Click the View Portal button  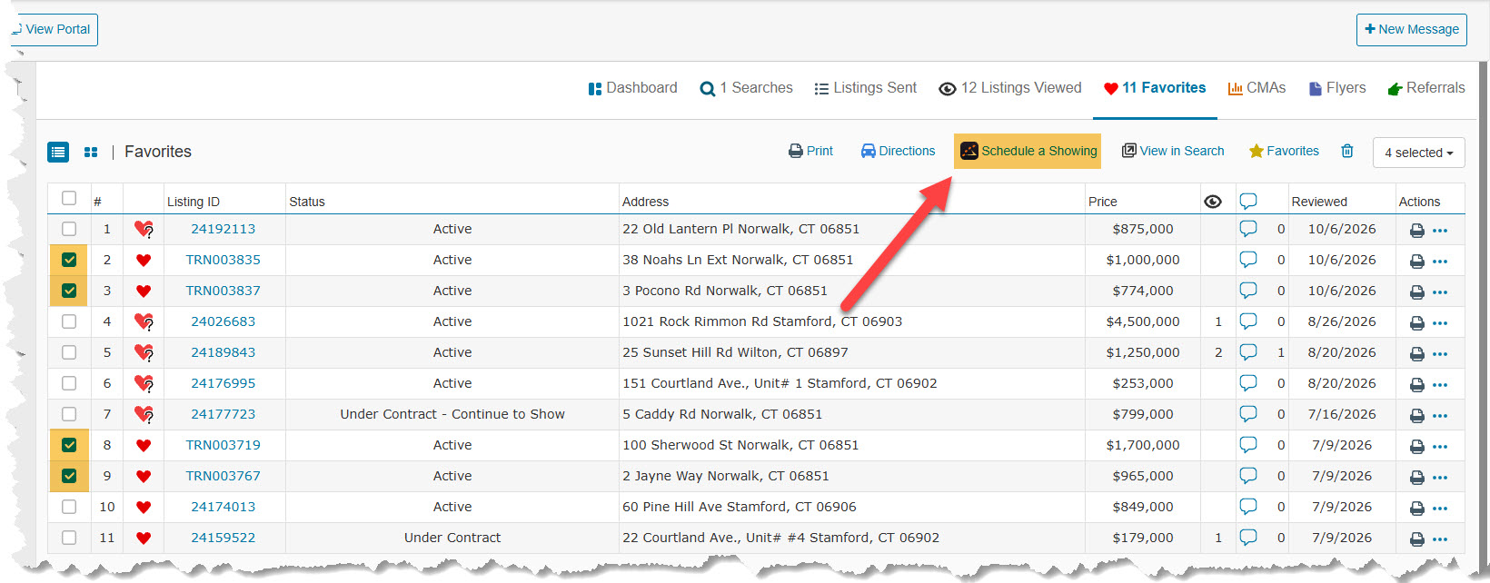click(54, 29)
